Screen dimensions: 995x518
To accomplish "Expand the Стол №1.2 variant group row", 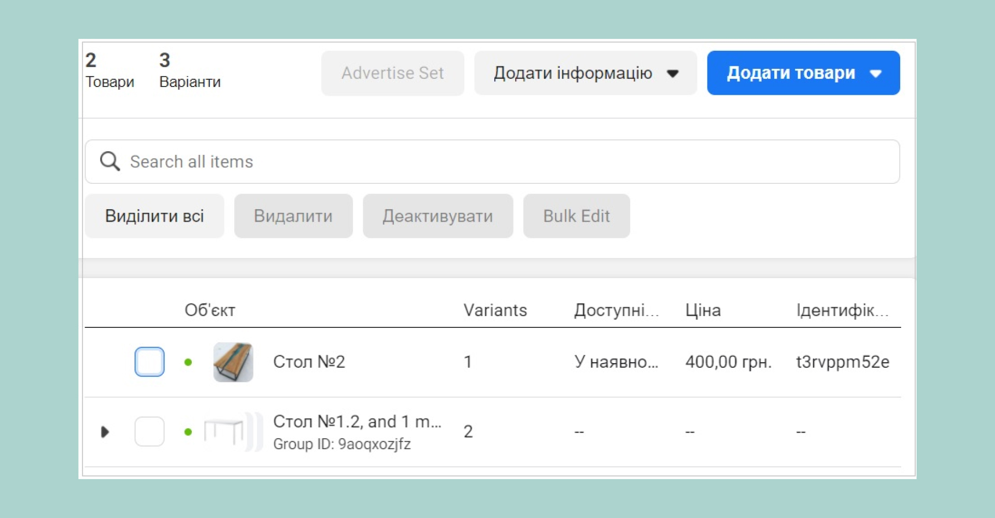I will pyautogui.click(x=105, y=431).
